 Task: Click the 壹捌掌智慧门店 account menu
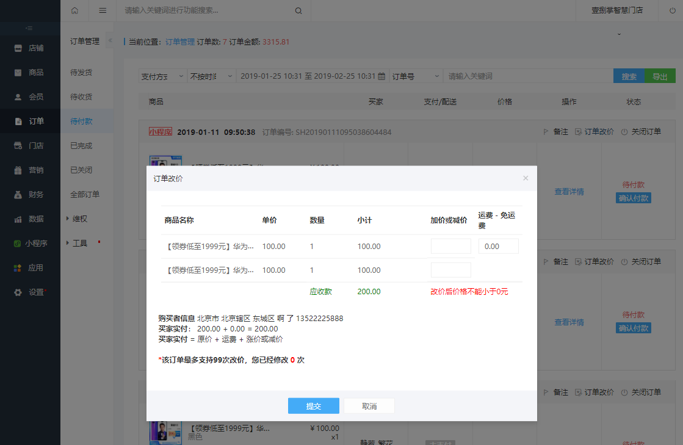pos(617,10)
